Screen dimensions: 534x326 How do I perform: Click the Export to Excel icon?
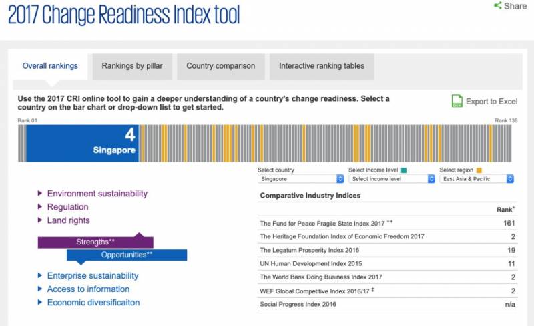pyautogui.click(x=457, y=101)
